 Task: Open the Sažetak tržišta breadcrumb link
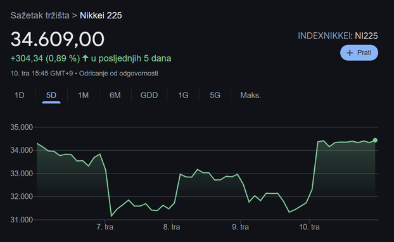(40, 15)
